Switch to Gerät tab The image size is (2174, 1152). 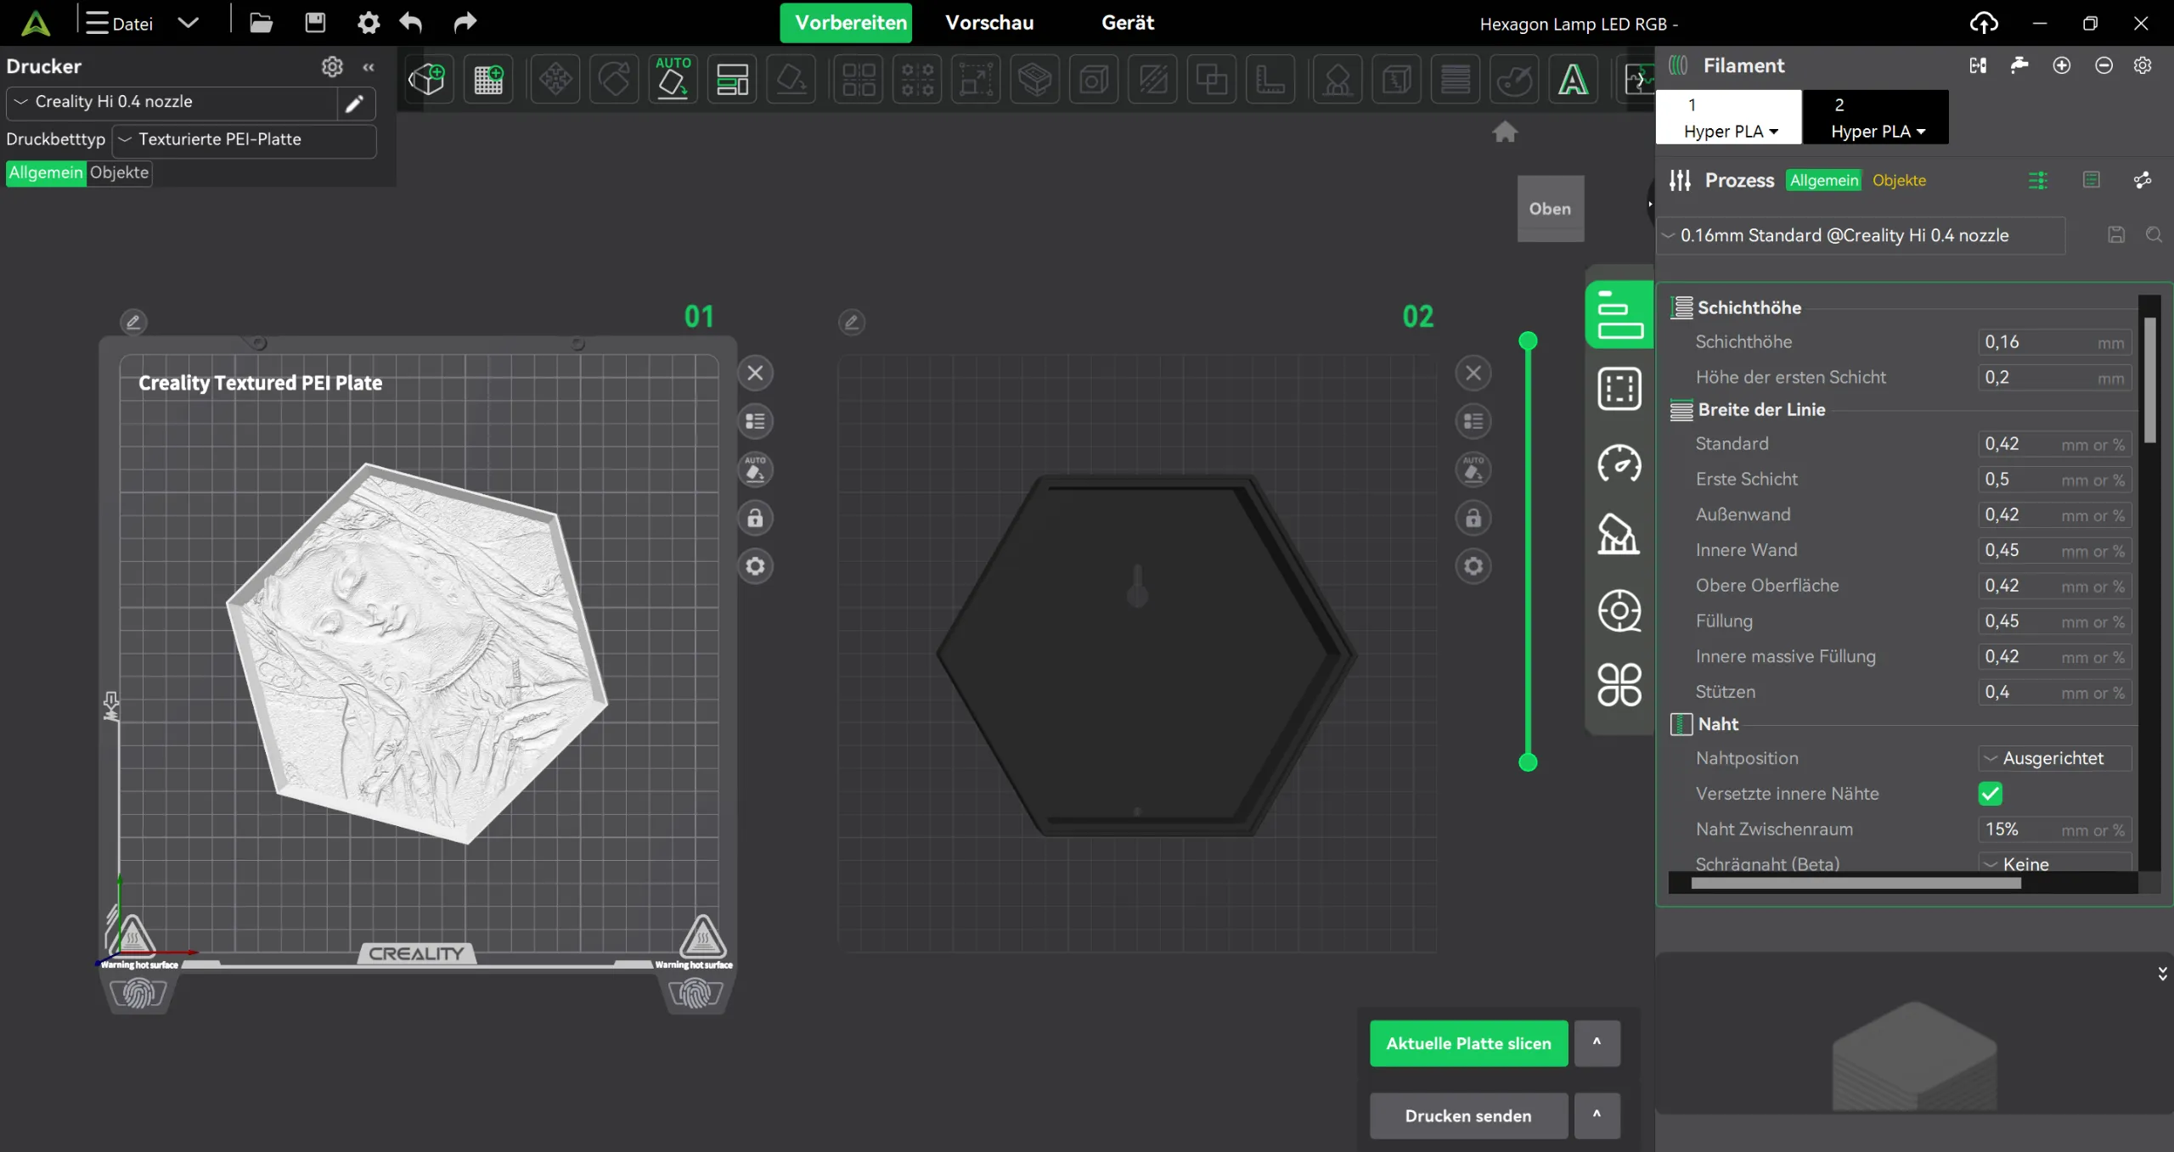click(x=1127, y=23)
